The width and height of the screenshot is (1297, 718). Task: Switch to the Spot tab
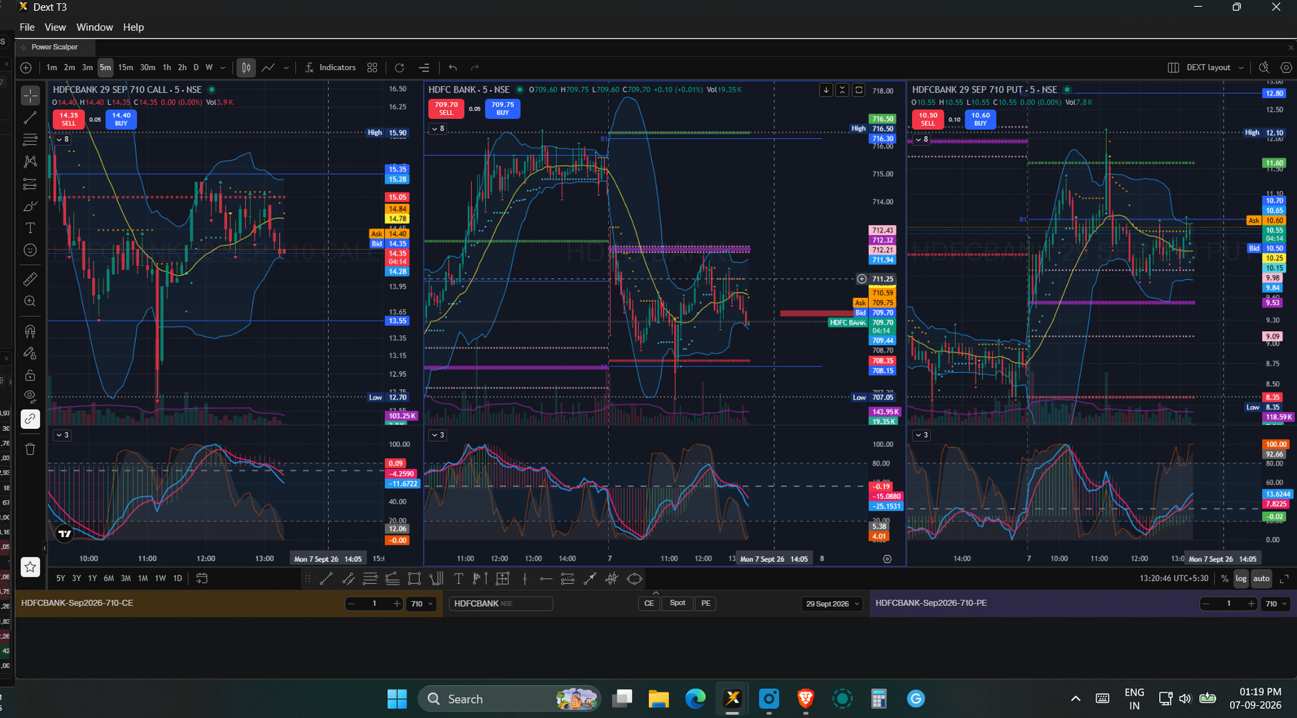click(678, 603)
